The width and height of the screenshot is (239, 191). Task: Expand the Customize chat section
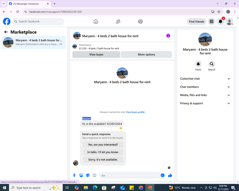(205, 79)
